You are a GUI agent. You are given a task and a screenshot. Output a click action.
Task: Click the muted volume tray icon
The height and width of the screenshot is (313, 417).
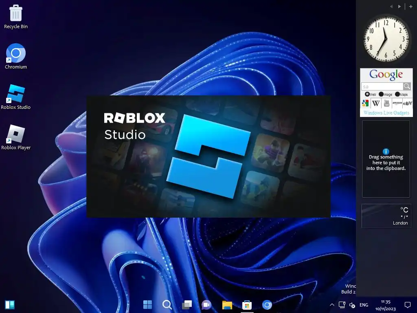352,305
